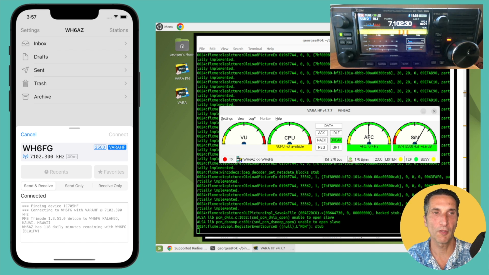This screenshot has height=275, width=489.
Task: Expand the Trash row chevron
Action: [x=126, y=83]
